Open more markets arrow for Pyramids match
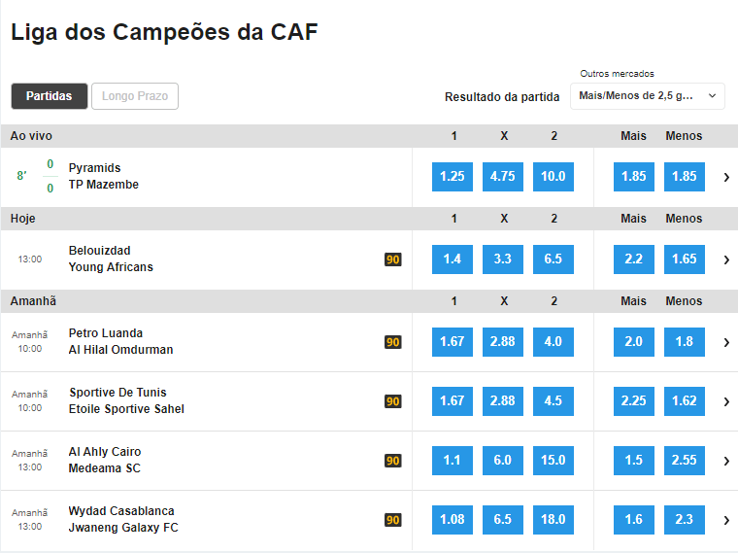 click(x=726, y=177)
